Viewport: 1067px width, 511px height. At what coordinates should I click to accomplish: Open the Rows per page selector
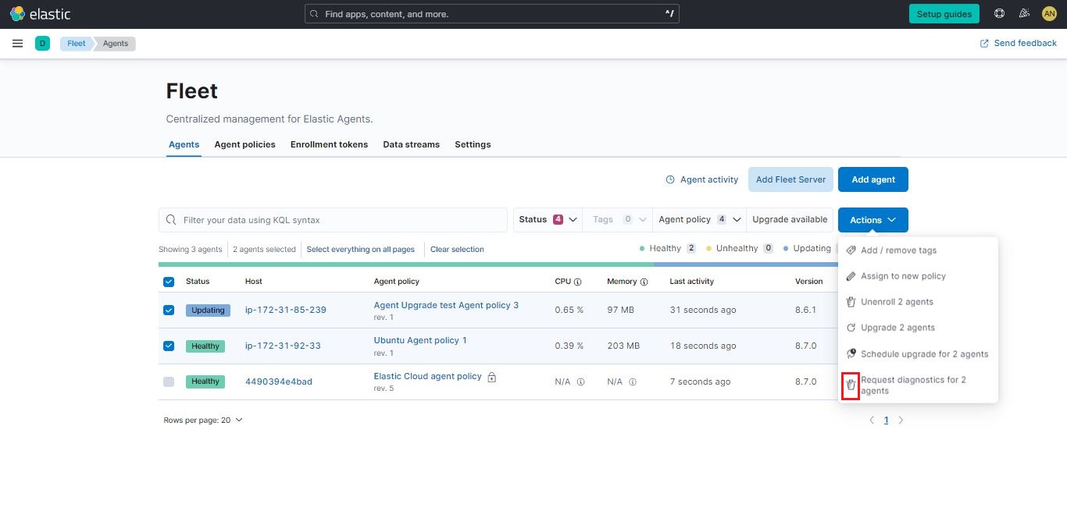(203, 420)
